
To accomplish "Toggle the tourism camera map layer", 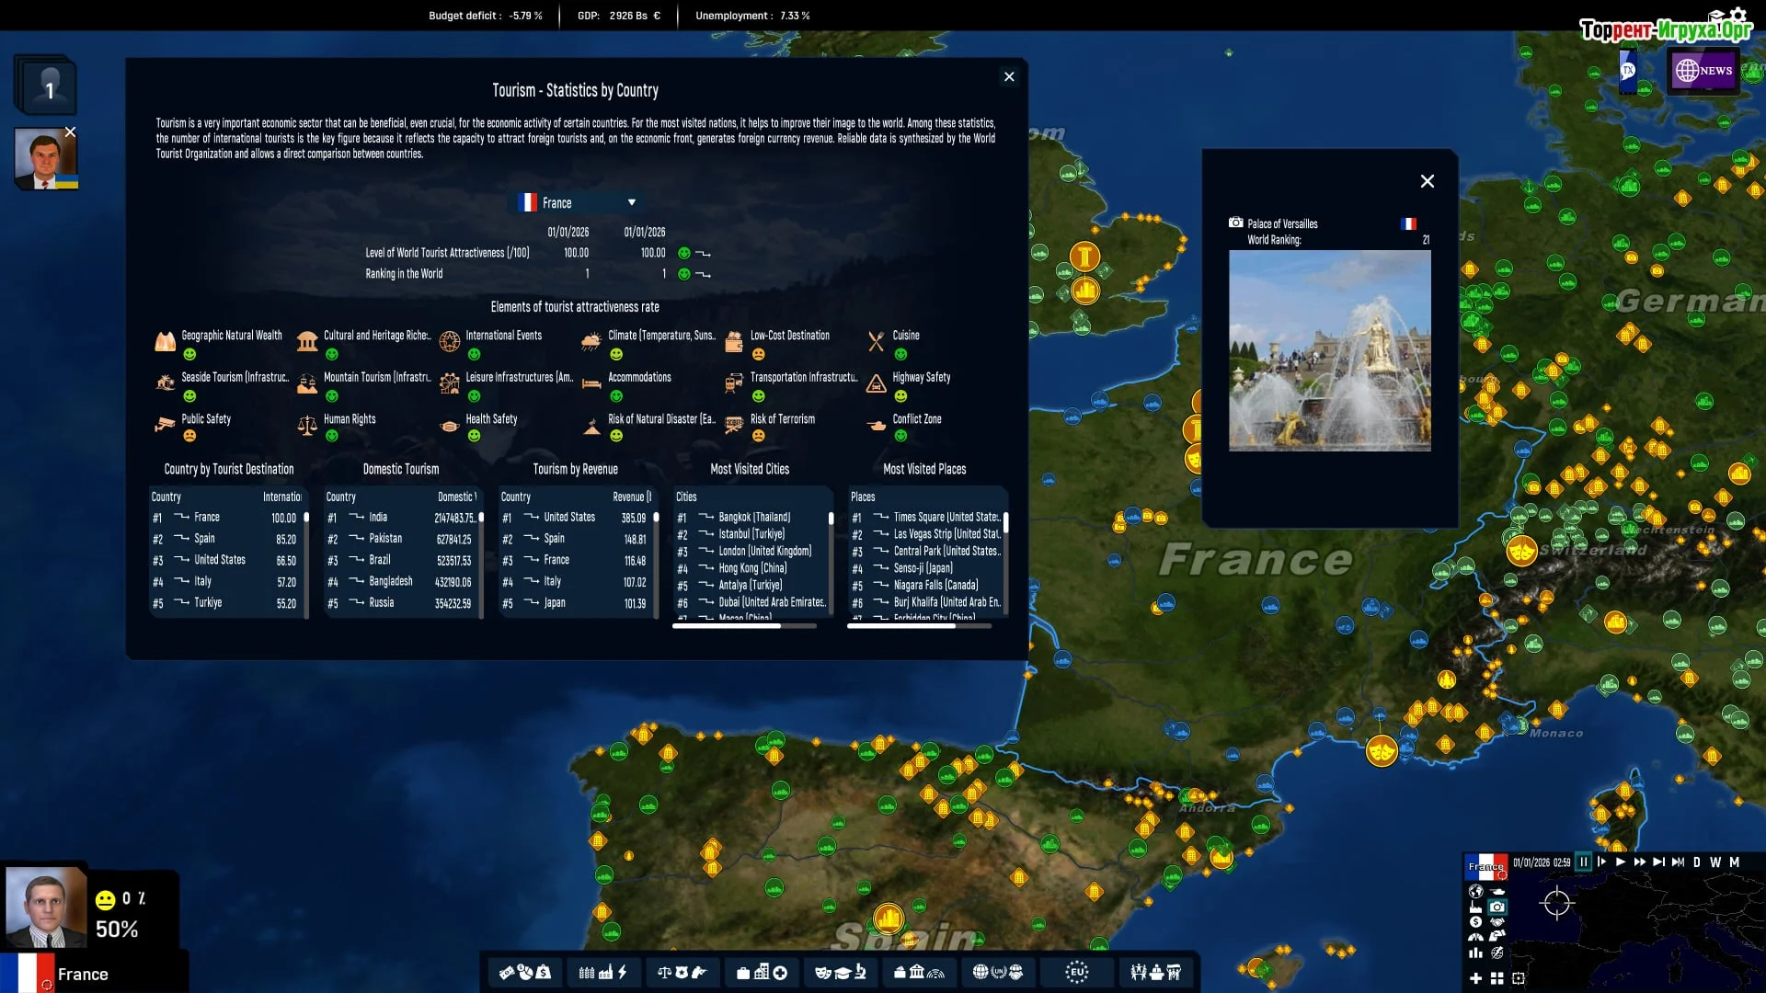I will point(1497,907).
